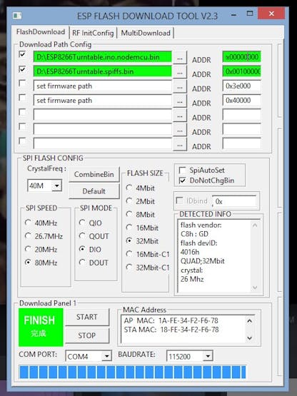Switch to the FlashDownload tab
The width and height of the screenshot is (297, 396).
(x=41, y=32)
